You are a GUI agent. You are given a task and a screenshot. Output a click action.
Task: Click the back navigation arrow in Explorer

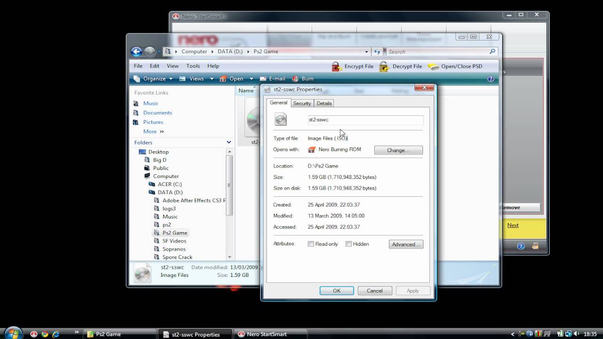(x=137, y=51)
